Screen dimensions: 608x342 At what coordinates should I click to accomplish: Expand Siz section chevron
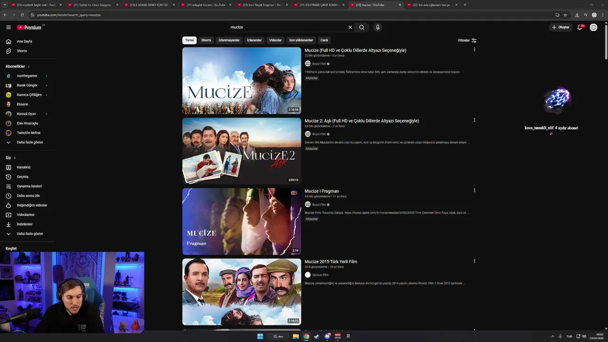15,158
